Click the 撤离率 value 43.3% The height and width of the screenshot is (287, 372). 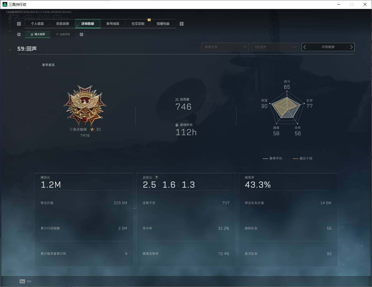click(258, 185)
